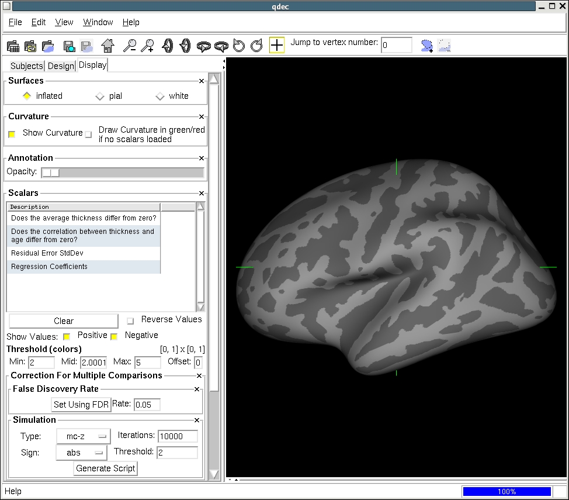Open the Sign abs dropdown

tap(81, 453)
